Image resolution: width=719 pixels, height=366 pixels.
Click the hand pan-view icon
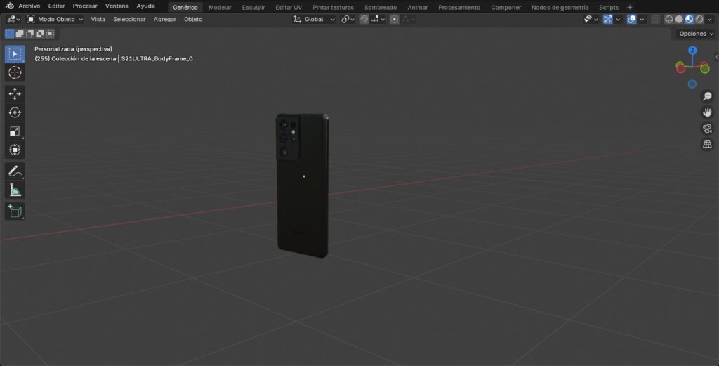[707, 112]
